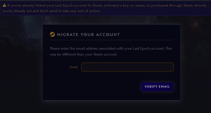Click the "Please enter the email address" sentence
The height and width of the screenshot is (113, 211).
pyautogui.click(x=111, y=48)
